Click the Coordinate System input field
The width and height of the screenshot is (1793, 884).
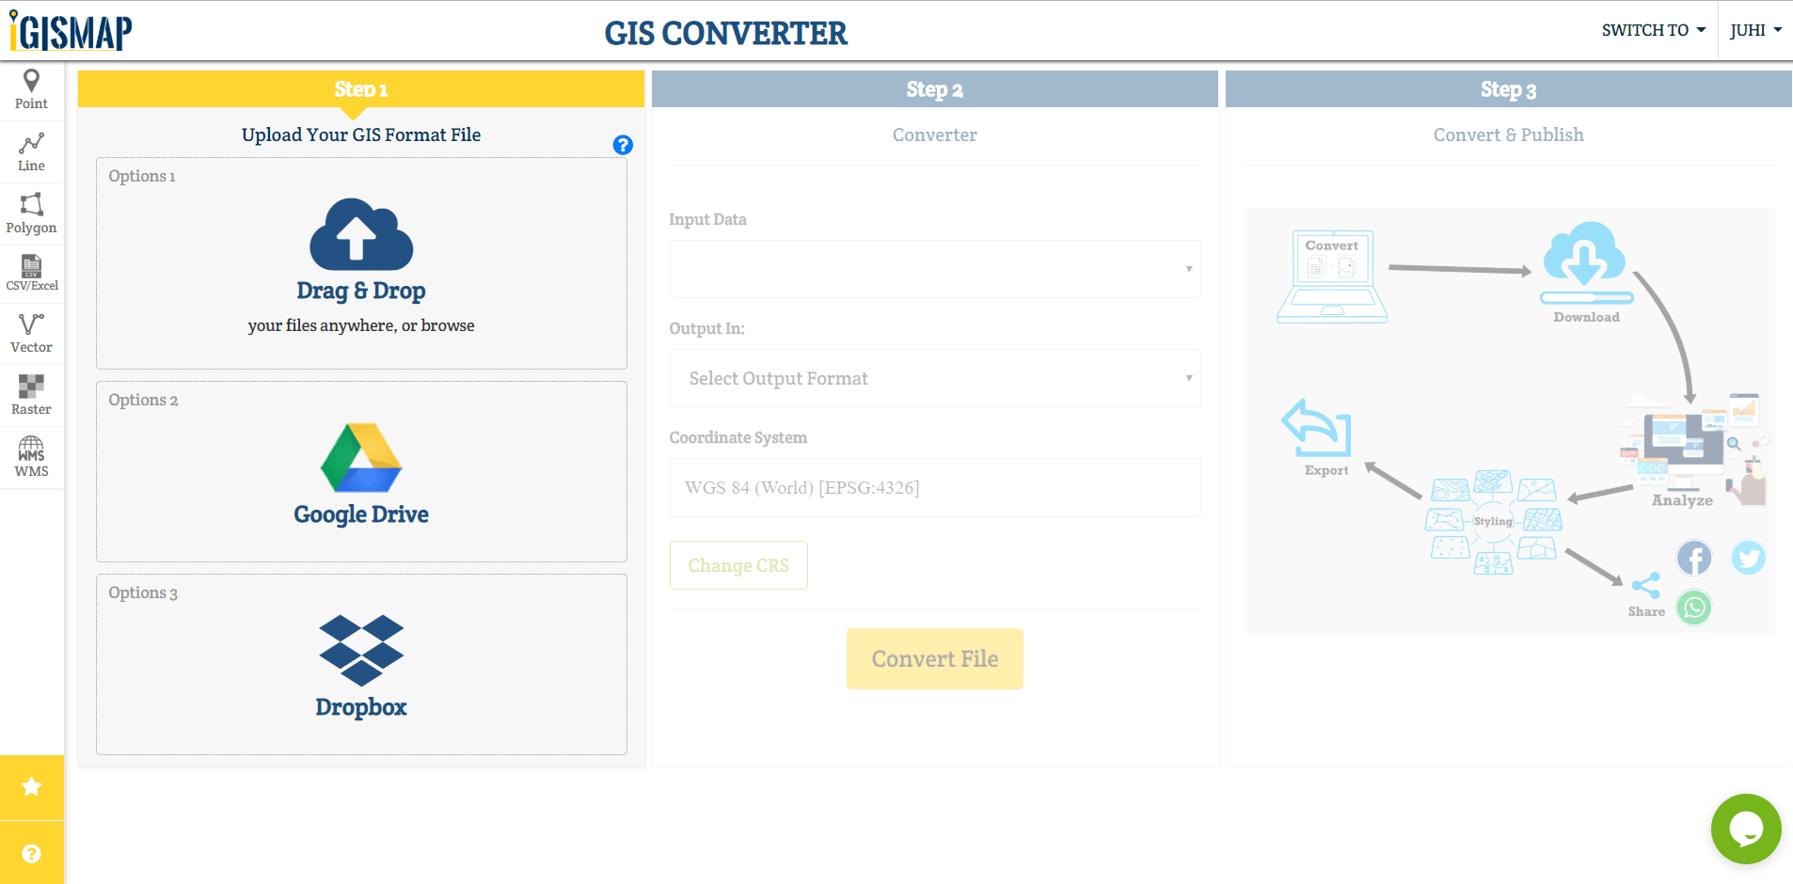click(935, 487)
